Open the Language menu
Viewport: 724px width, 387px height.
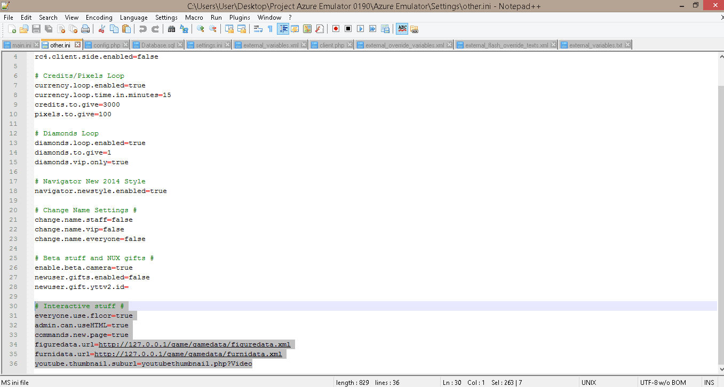pos(134,18)
